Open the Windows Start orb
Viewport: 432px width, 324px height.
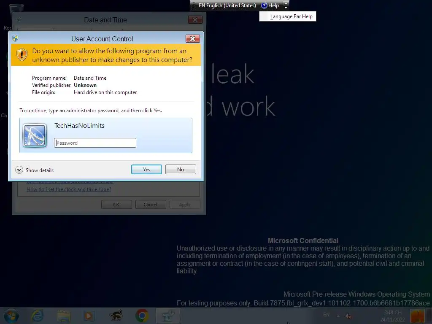pyautogui.click(x=11, y=316)
